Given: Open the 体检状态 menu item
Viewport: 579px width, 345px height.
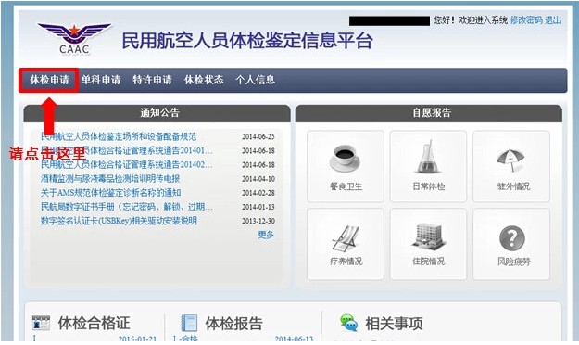Looking at the screenshot, I should (204, 80).
